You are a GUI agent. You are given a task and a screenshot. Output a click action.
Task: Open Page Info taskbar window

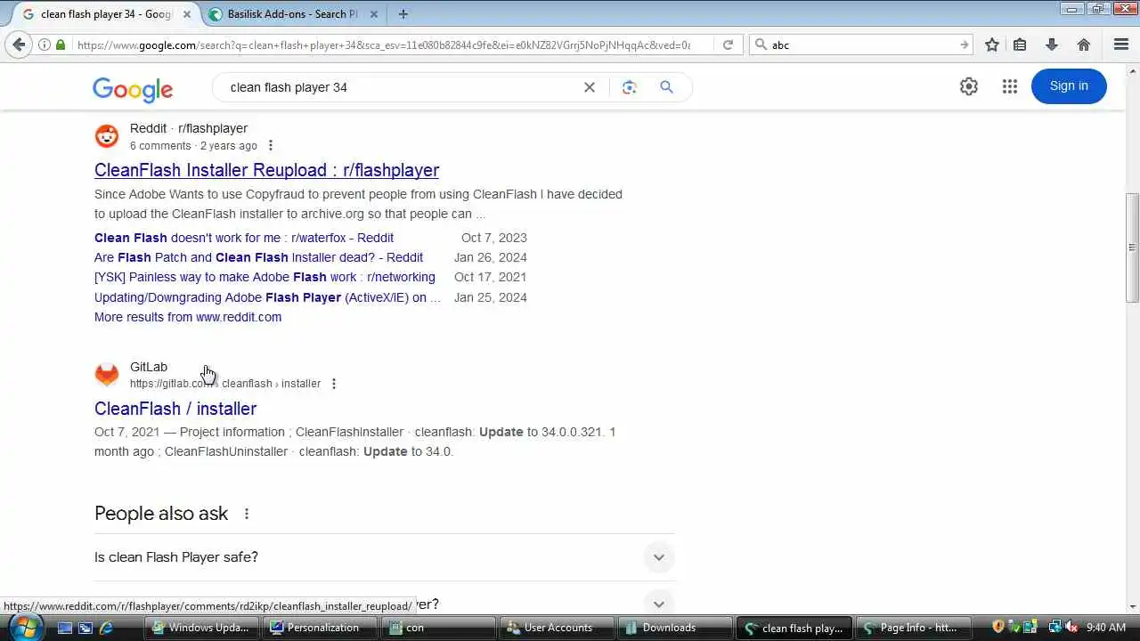click(914, 628)
